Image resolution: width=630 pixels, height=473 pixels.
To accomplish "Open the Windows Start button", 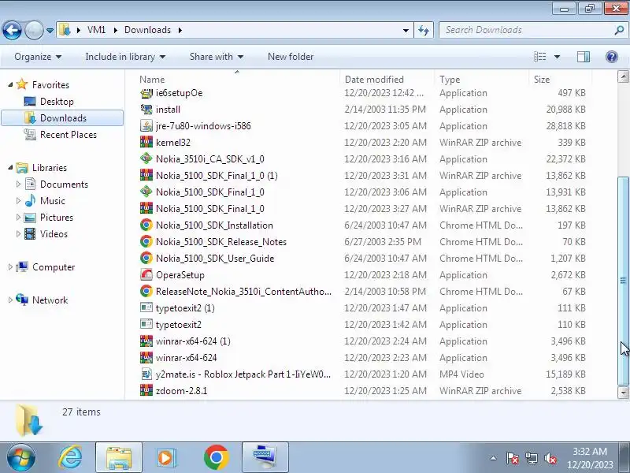I will click(20, 458).
